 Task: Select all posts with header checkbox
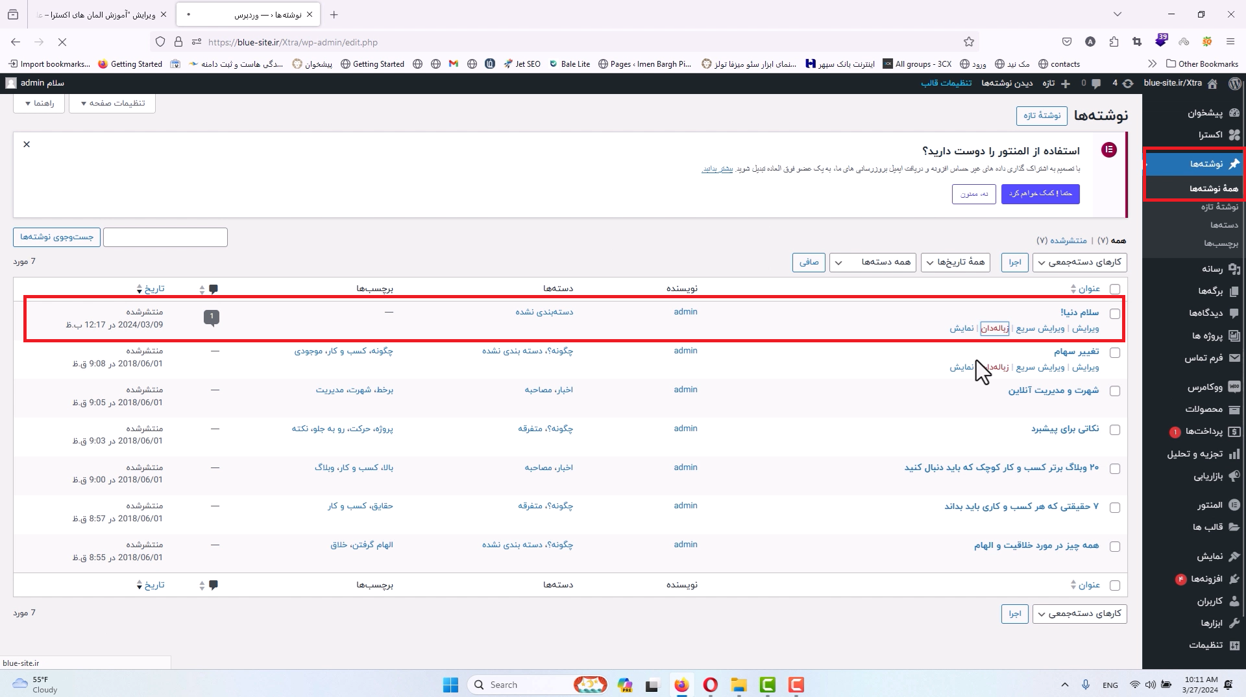tap(1115, 289)
